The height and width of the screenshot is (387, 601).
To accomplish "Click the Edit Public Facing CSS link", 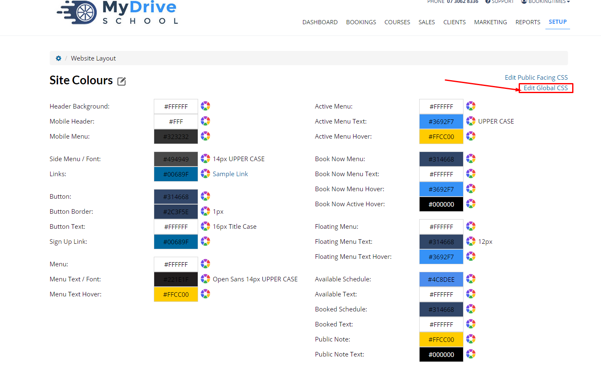I will click(536, 77).
